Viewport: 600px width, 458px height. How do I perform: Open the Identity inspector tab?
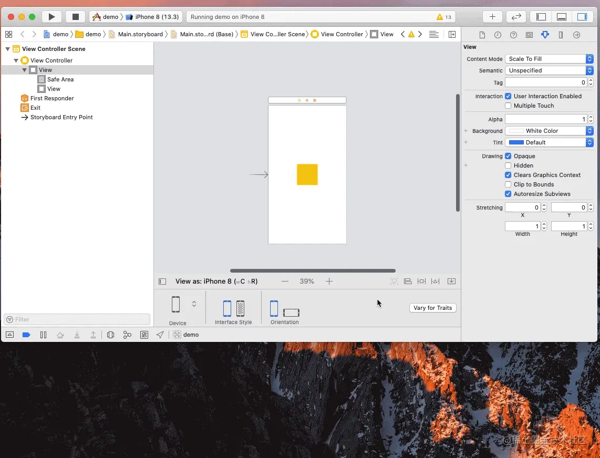click(529, 35)
